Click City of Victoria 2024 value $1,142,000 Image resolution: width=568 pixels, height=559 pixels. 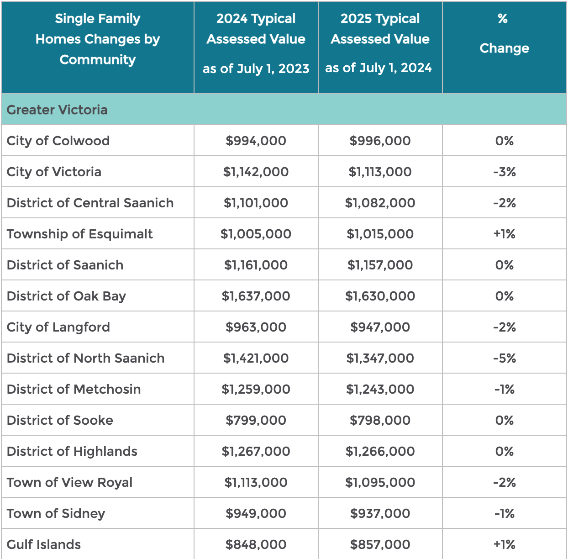point(256,172)
